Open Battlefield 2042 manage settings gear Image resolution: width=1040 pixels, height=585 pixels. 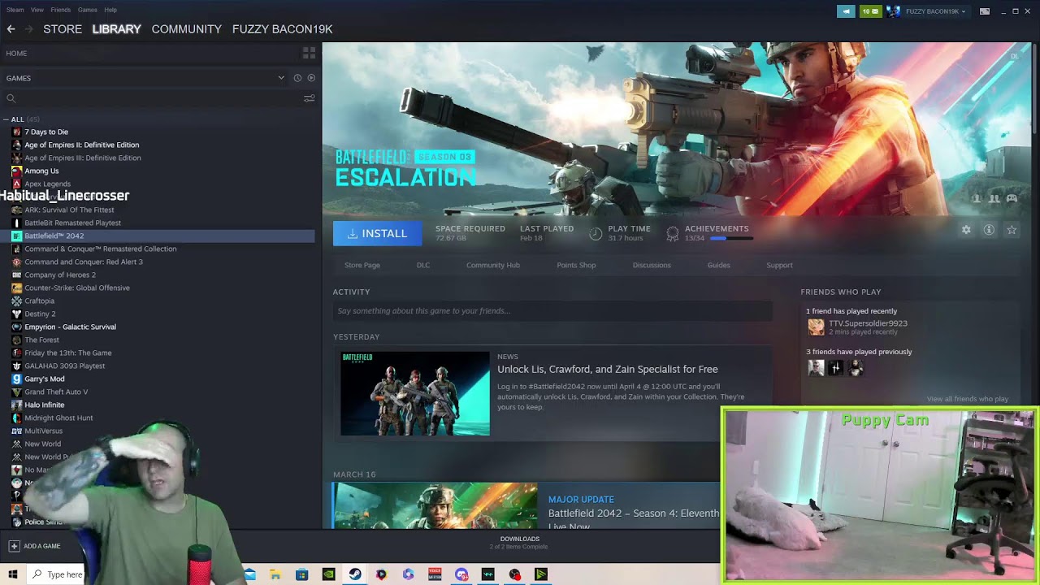pyautogui.click(x=966, y=230)
